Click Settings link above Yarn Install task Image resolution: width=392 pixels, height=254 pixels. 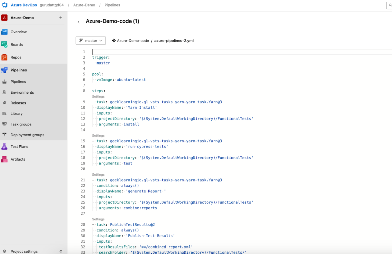(x=98, y=96)
